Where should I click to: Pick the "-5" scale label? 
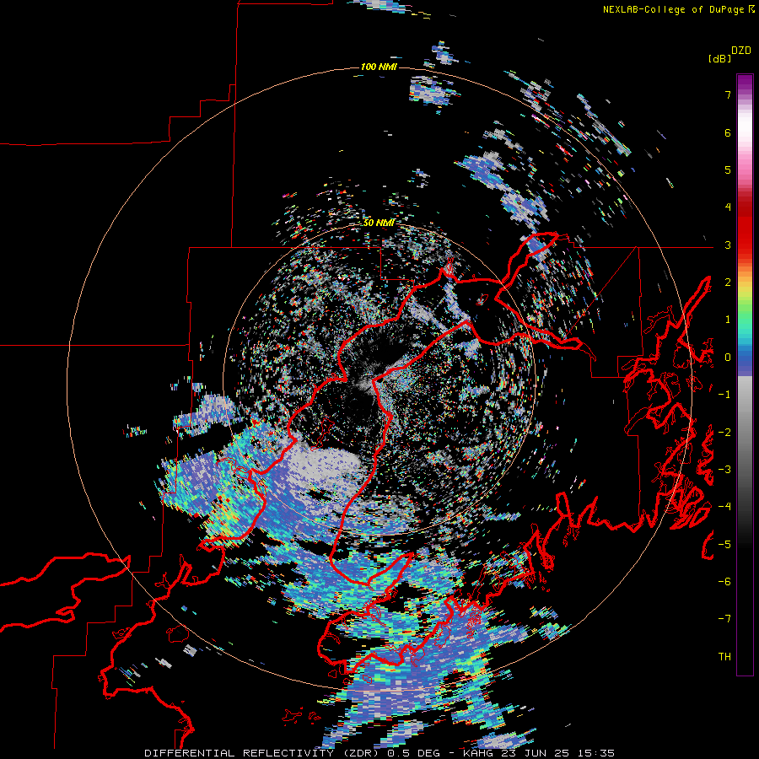pyautogui.click(x=724, y=545)
